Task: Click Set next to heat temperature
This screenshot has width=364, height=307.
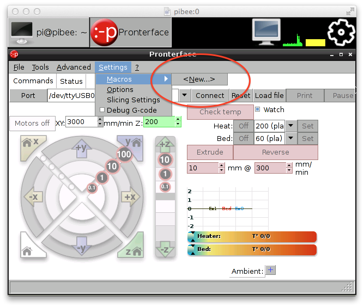Action: click(307, 126)
